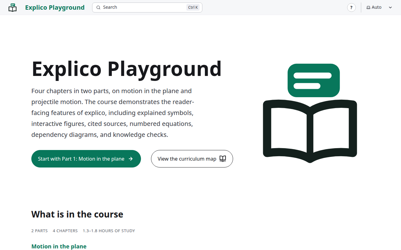Click the large open-book hero illustration
The width and height of the screenshot is (401, 250).
pyautogui.click(x=310, y=113)
